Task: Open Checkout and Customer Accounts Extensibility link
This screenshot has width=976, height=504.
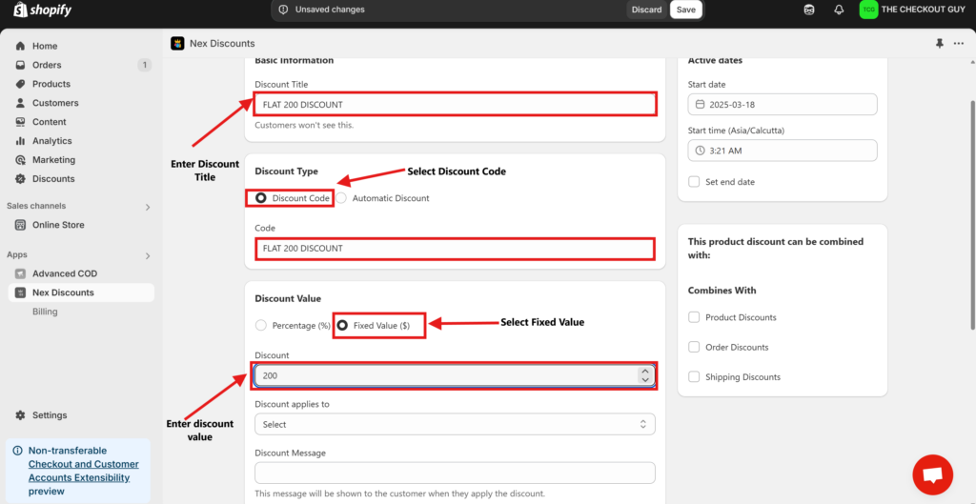Action: coord(84,471)
